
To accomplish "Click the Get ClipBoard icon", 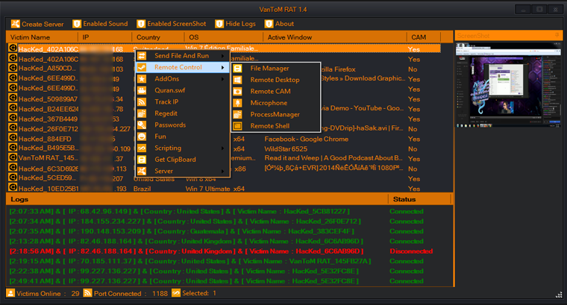I will point(142,160).
